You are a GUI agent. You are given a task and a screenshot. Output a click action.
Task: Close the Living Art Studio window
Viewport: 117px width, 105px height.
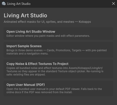pyautogui.click(x=114, y=3)
